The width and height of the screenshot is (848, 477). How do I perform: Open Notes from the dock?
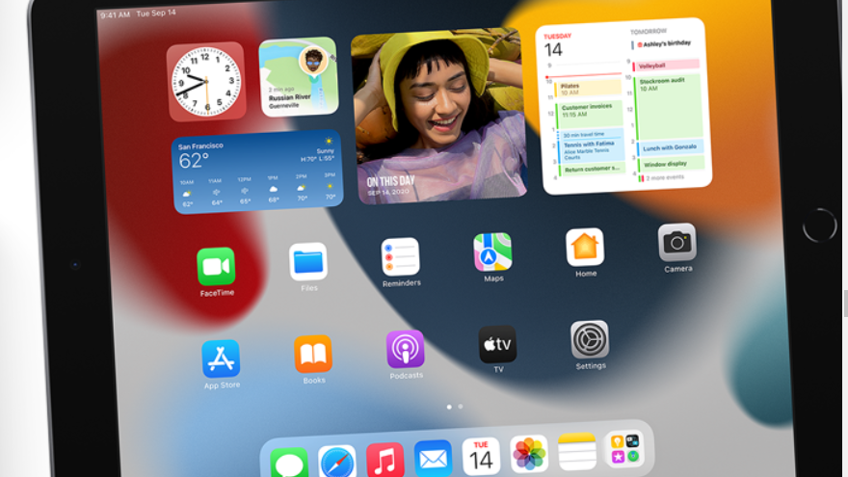point(576,451)
